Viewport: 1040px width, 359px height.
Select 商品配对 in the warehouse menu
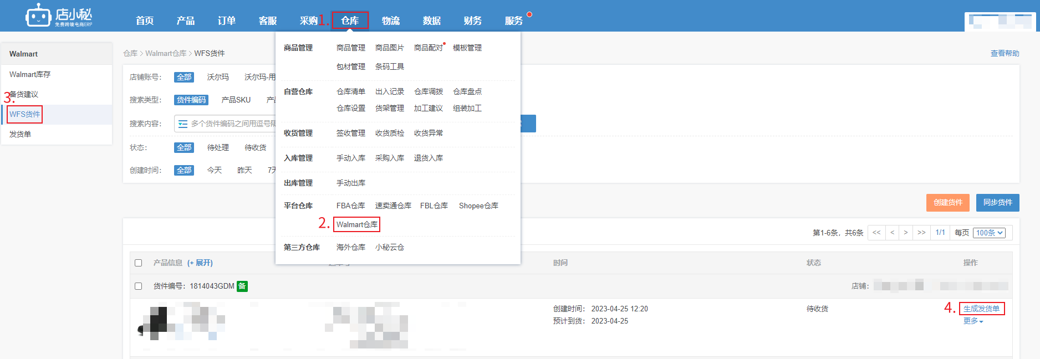click(429, 48)
